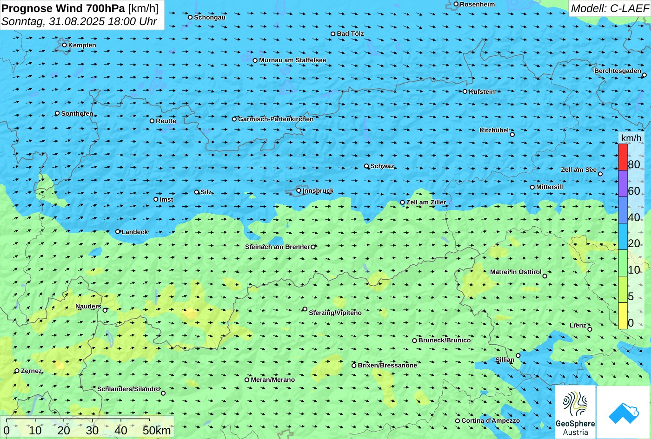Click the Reutte location dot
651x439 pixels.
click(152, 121)
